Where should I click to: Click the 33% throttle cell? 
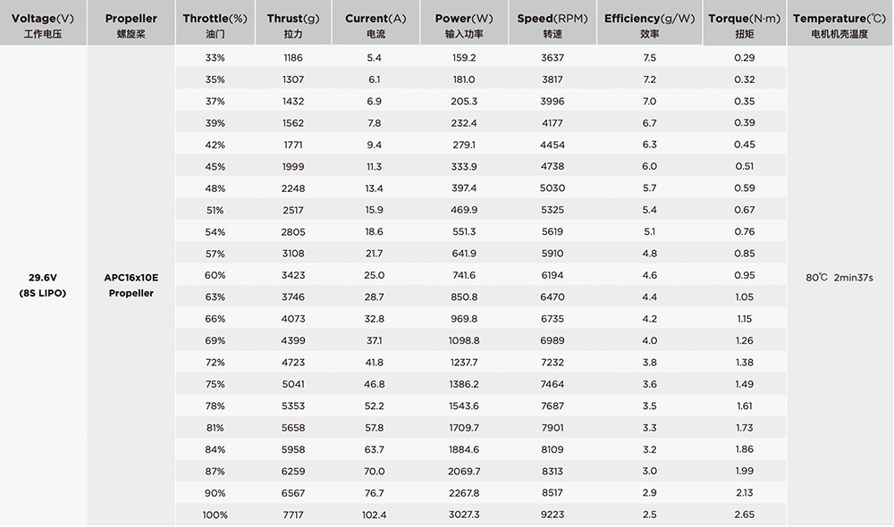tap(215, 58)
